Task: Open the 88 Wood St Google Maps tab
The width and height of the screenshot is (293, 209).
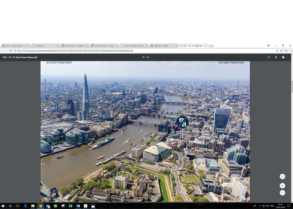Action: (75, 46)
